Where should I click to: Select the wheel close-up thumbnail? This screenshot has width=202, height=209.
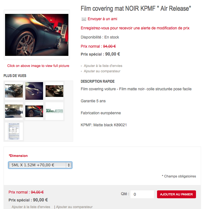pos(34,111)
